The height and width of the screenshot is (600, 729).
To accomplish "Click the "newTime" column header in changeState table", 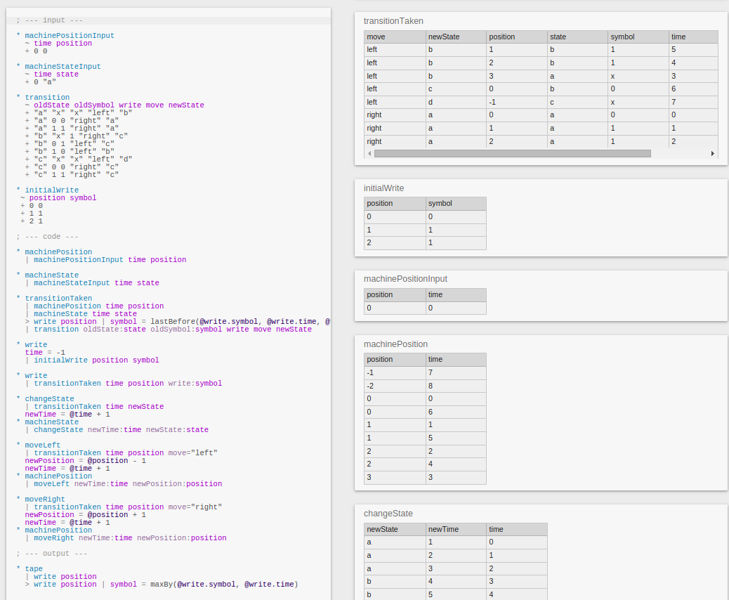I will [x=455, y=529].
